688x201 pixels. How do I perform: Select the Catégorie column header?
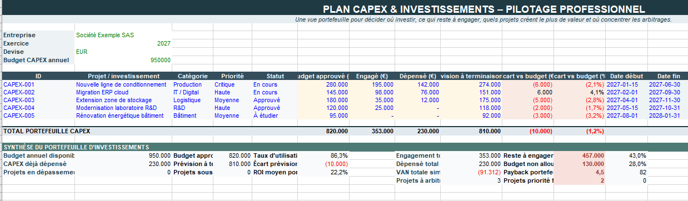[193, 76]
